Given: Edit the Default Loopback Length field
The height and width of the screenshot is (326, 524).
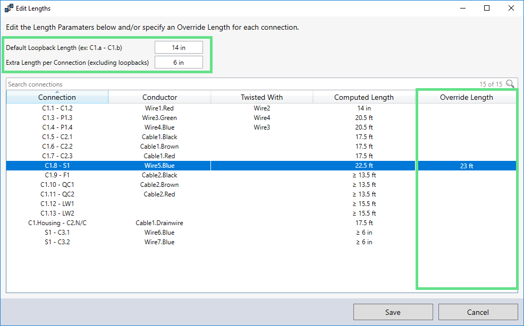Looking at the screenshot, I should 179,48.
